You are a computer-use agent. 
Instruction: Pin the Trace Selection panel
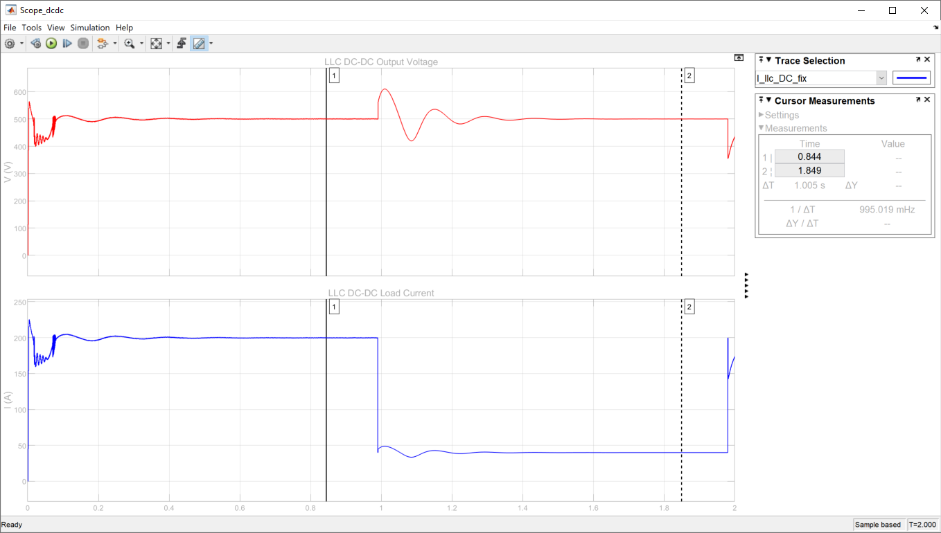click(x=761, y=60)
